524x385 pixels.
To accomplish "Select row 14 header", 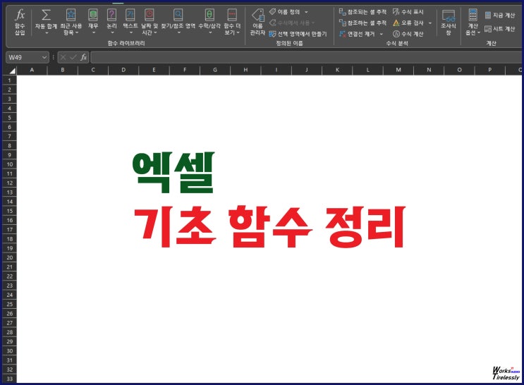I will pos(9,202).
